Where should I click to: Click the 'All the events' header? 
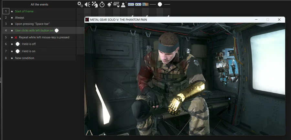pos(39,5)
